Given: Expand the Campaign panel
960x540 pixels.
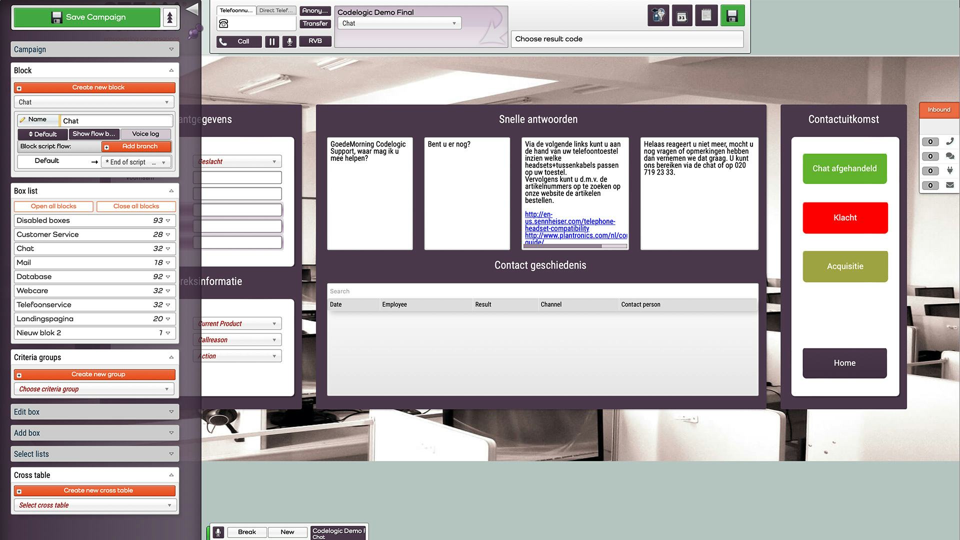Looking at the screenshot, I should 94,49.
